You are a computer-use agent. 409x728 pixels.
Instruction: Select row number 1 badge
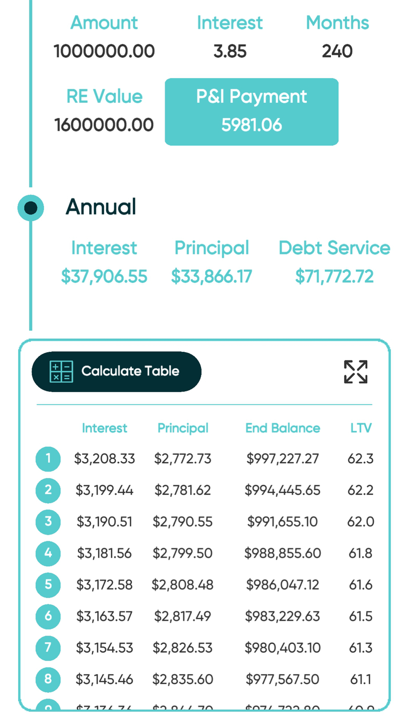tap(48, 459)
